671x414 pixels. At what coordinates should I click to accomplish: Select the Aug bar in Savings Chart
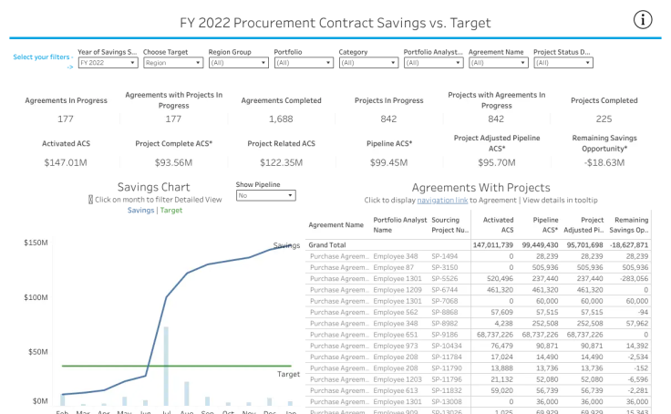pos(187,393)
